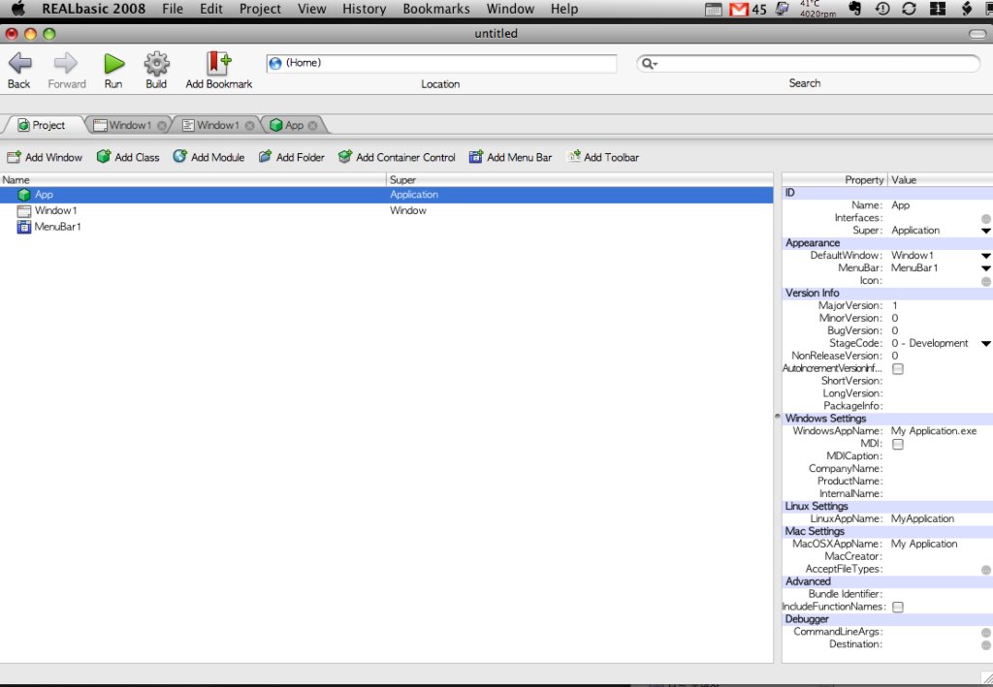Switch to the Project tab
The image size is (993, 687).
coord(42,125)
